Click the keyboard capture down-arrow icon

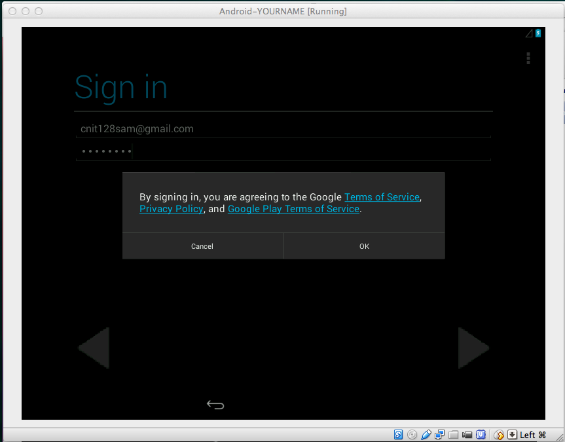(512, 434)
